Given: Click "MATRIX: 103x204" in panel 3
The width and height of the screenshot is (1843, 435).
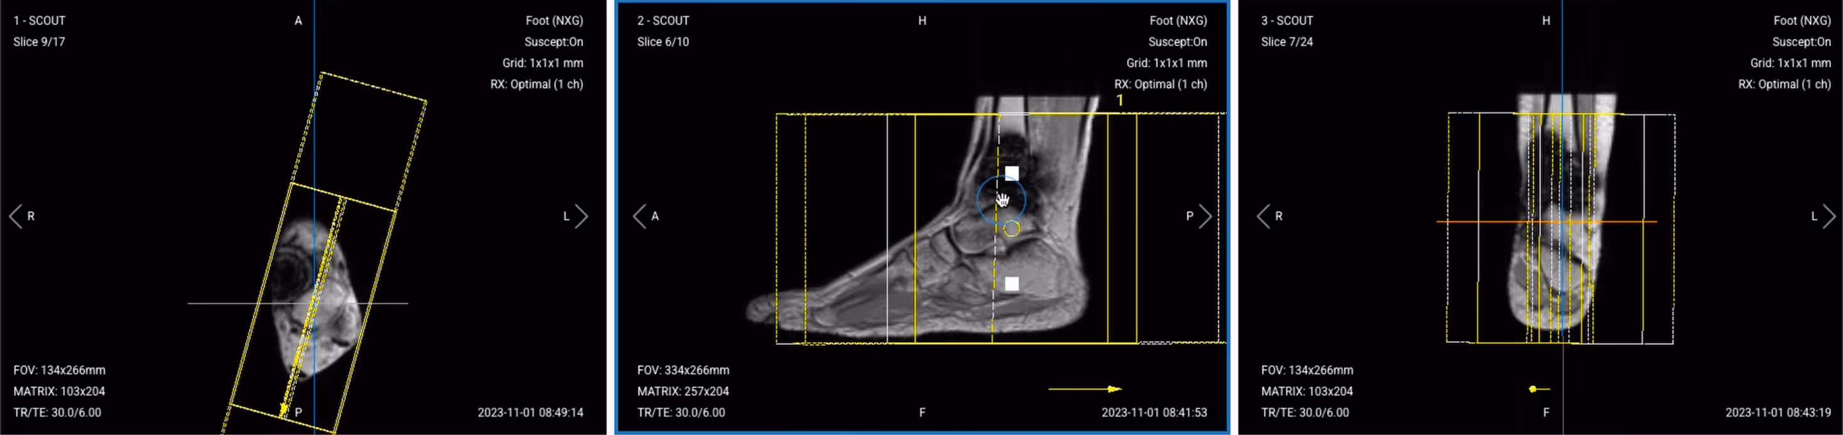Looking at the screenshot, I should pyautogui.click(x=1307, y=391).
